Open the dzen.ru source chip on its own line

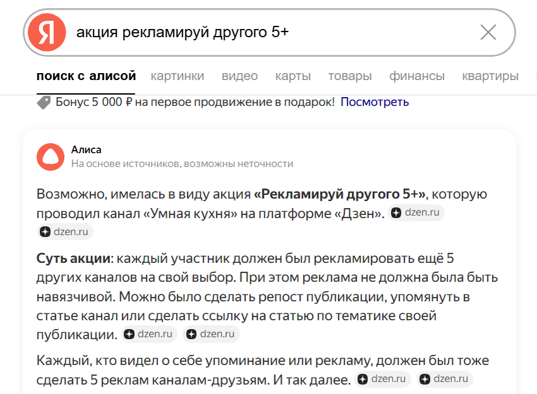[65, 232]
